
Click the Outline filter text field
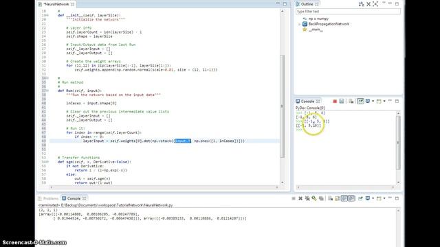(348, 12)
